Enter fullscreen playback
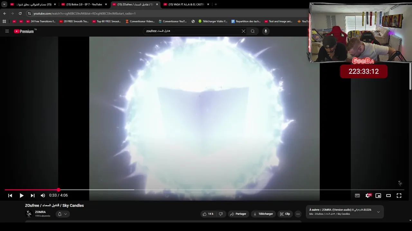 point(399,195)
